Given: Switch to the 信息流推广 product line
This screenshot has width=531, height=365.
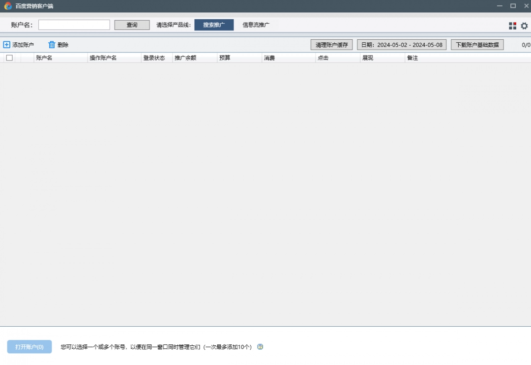Looking at the screenshot, I should 256,25.
